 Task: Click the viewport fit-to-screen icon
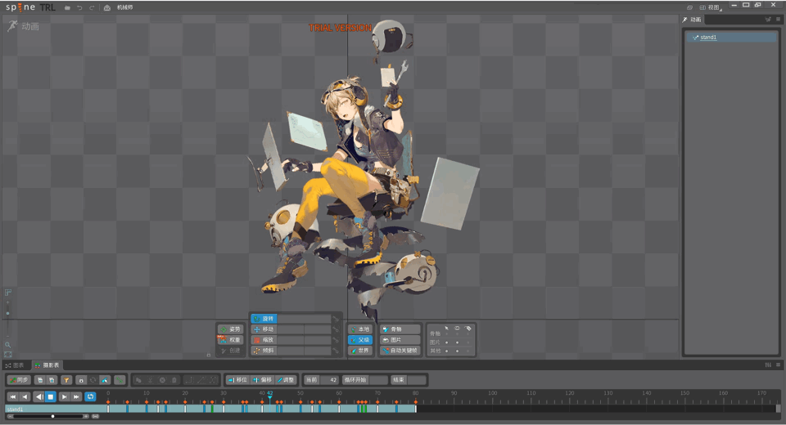click(7, 355)
